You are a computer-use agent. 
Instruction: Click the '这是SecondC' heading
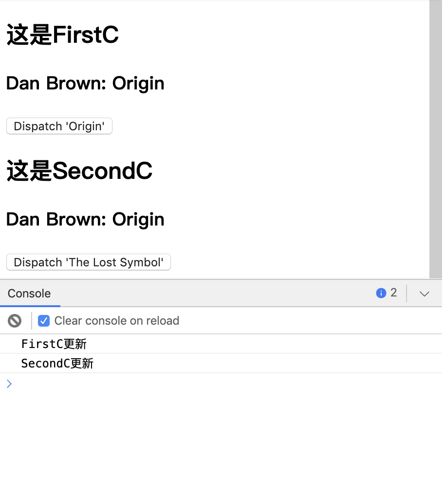(x=80, y=171)
